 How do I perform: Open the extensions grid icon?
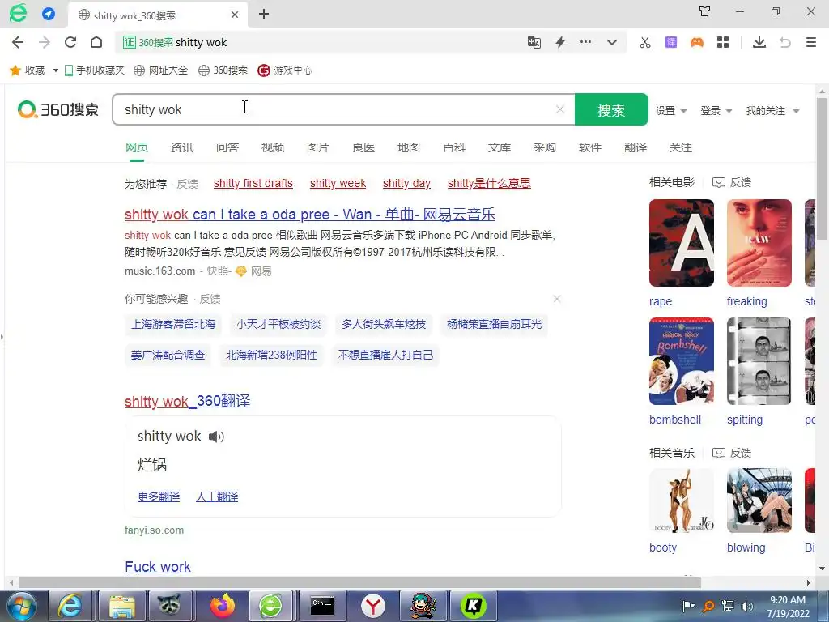click(723, 42)
